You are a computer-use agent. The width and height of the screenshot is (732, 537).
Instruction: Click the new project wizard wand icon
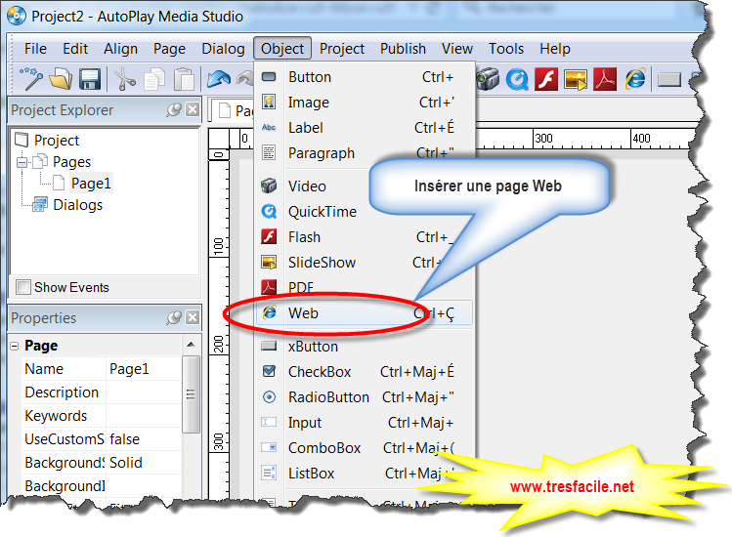(x=31, y=79)
